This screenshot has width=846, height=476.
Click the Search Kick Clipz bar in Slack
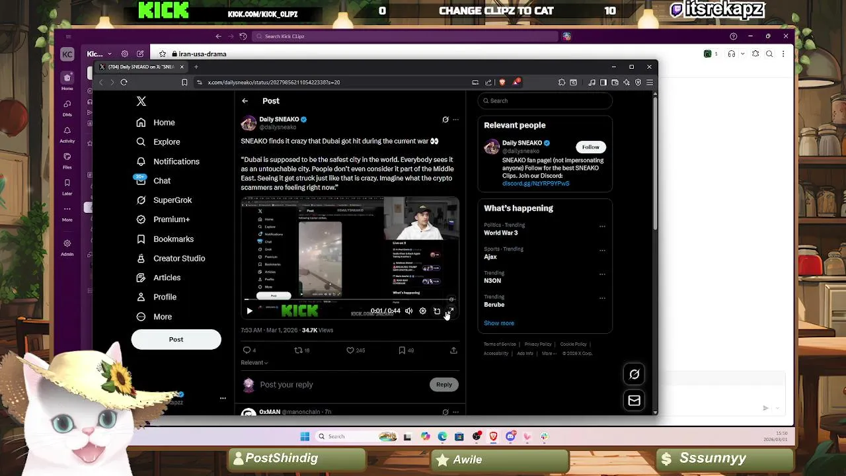406,36
